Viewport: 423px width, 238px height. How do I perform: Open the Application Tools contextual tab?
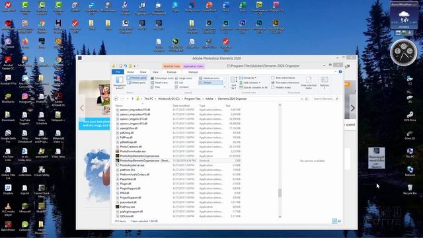click(193, 66)
